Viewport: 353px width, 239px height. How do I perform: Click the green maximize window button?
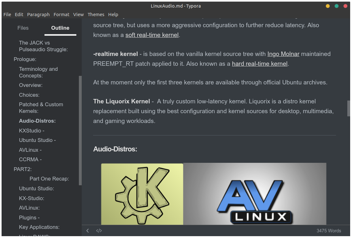point(337,6)
